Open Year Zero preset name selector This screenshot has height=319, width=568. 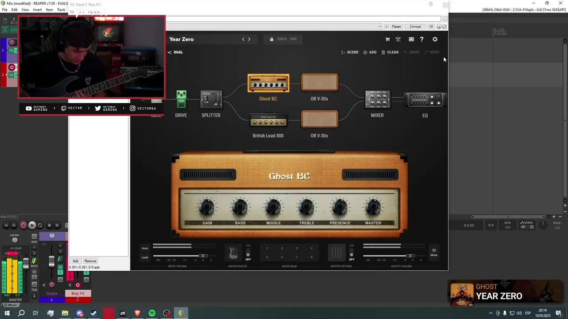181,39
